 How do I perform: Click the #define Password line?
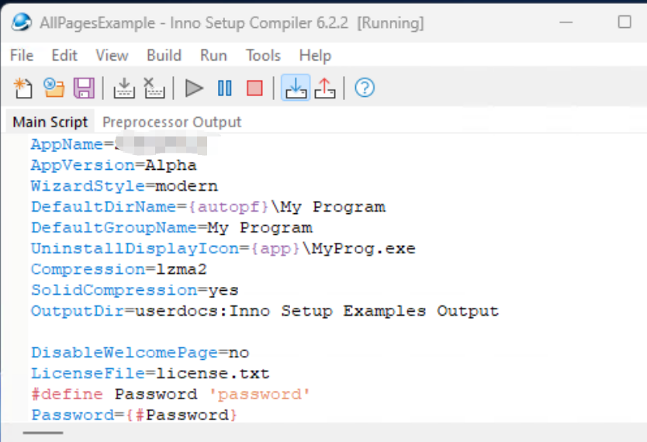coord(171,394)
